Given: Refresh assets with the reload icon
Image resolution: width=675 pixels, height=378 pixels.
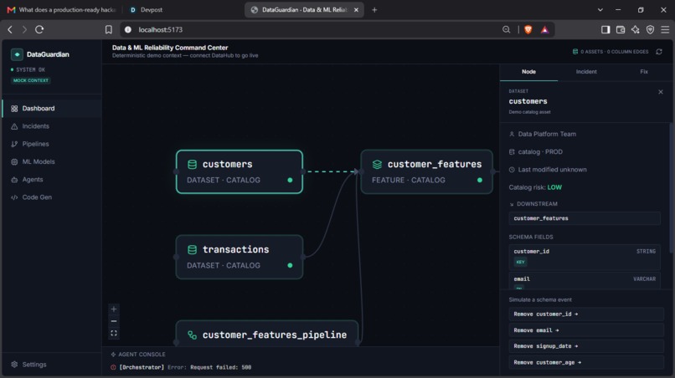Looking at the screenshot, I should [659, 52].
